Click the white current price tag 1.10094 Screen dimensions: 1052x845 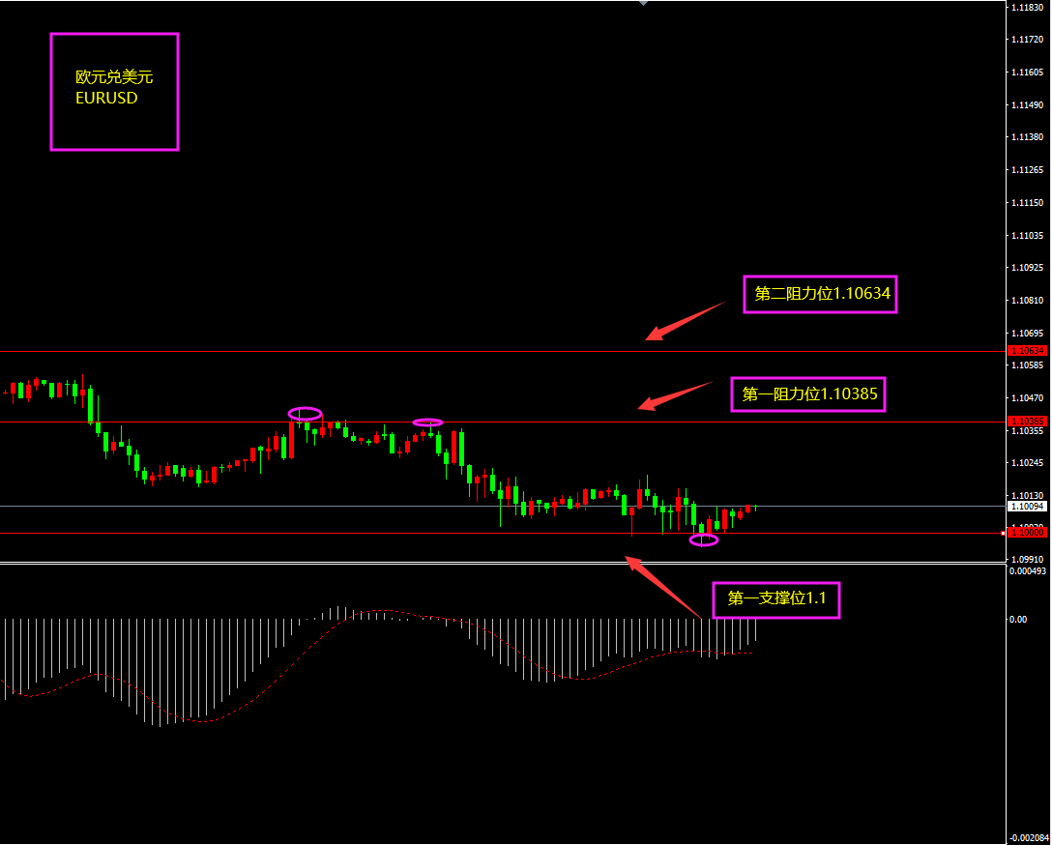point(1027,506)
